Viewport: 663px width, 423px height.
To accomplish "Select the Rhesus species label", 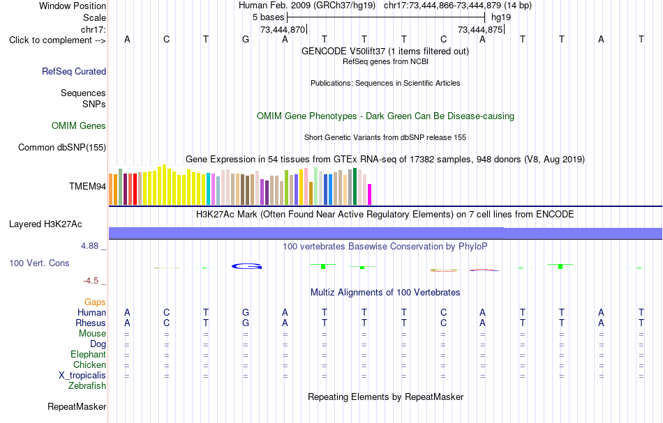I will 91,323.
